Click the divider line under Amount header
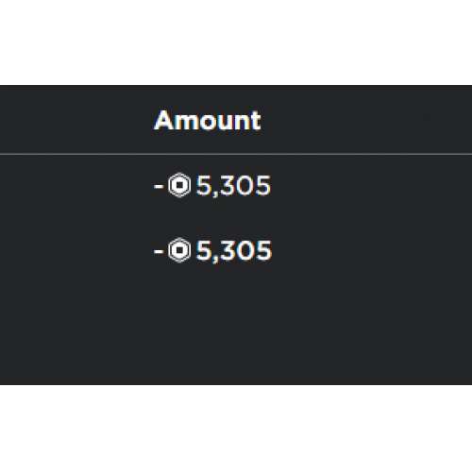The height and width of the screenshot is (472, 472). click(x=236, y=154)
